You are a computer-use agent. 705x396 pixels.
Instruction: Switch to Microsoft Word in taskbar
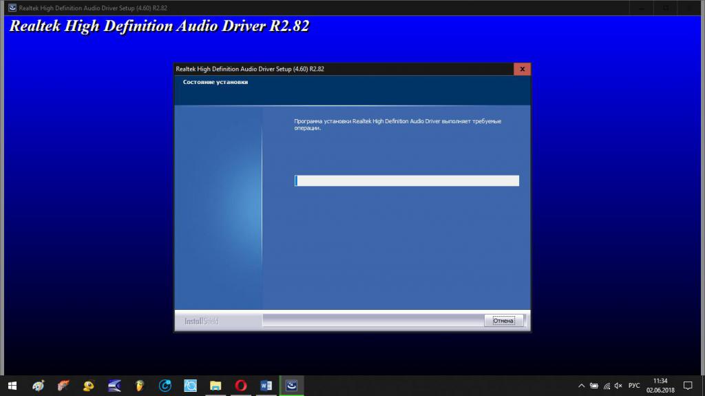click(x=266, y=386)
